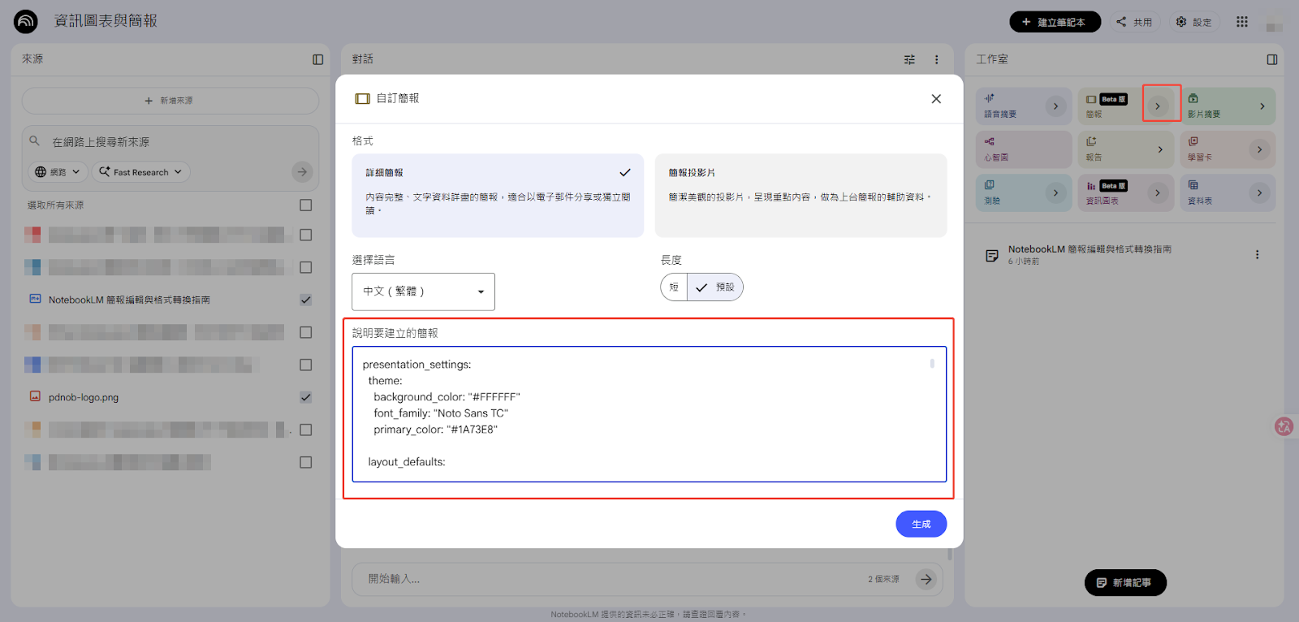This screenshot has width=1299, height=622.
Task: Expand 測驗 options chevron
Action: pos(1055,192)
